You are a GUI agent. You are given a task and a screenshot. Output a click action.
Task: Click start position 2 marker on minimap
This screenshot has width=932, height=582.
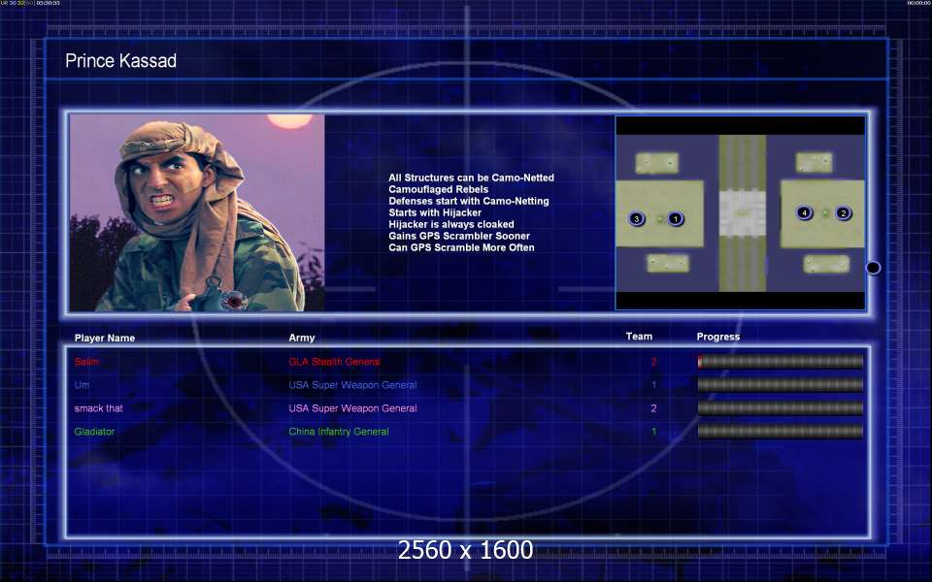tap(843, 212)
